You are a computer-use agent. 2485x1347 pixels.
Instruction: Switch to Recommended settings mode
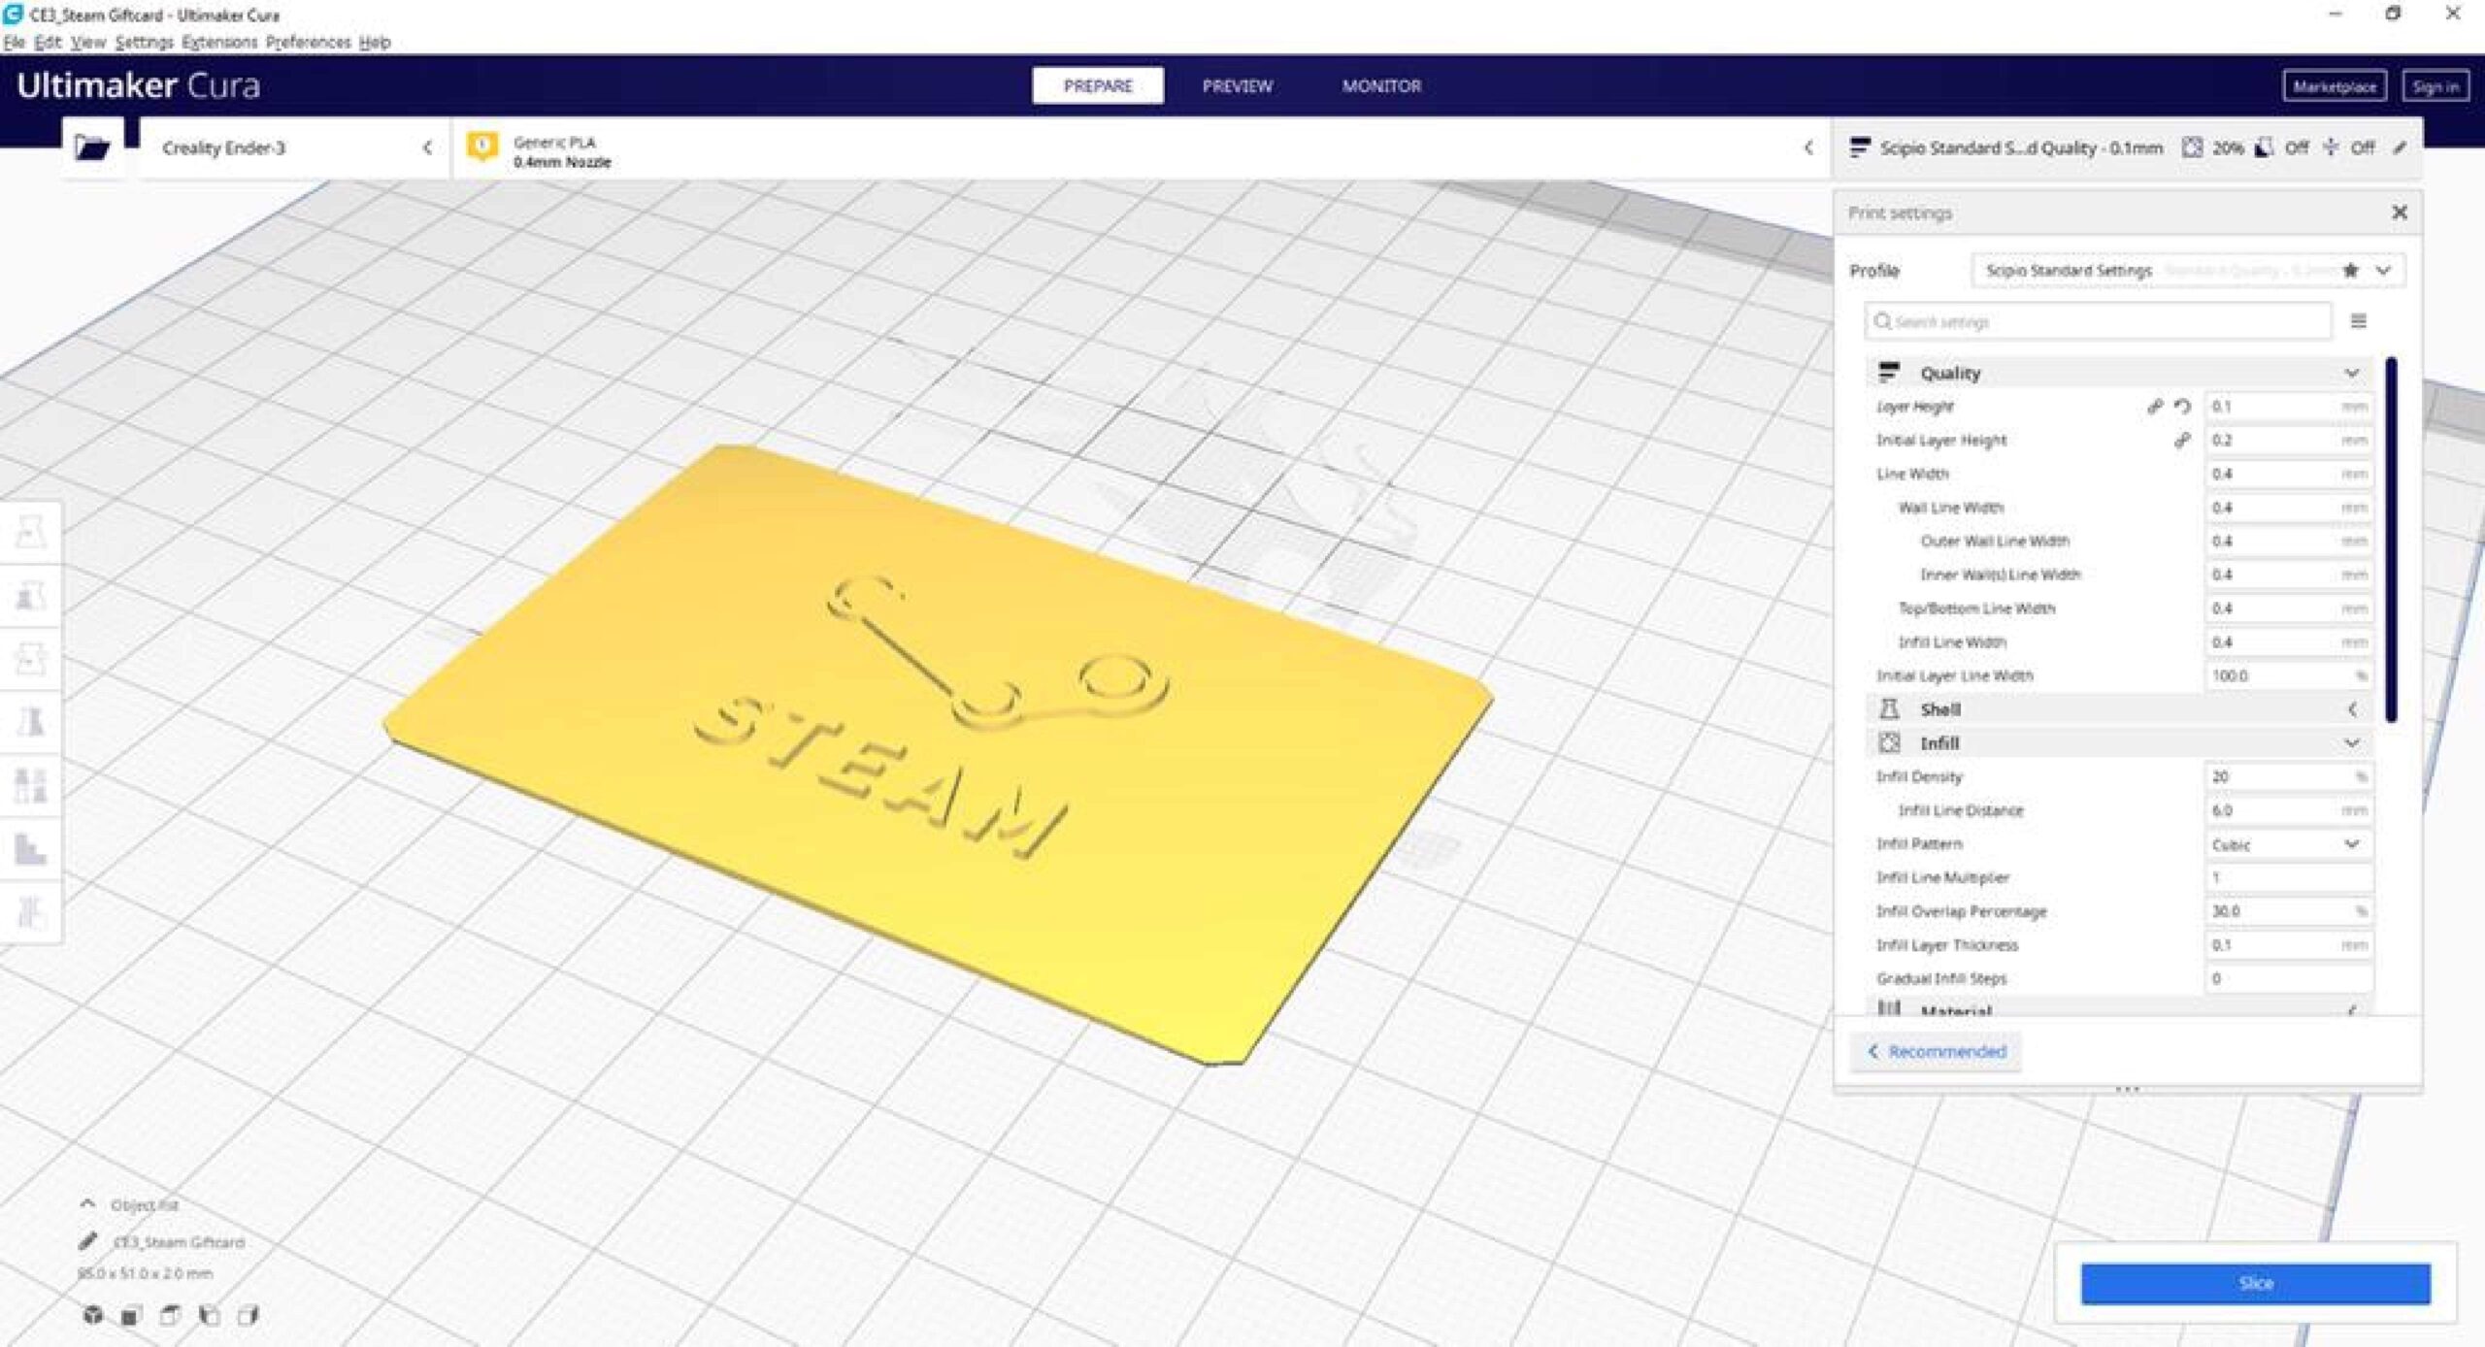[1937, 1051]
